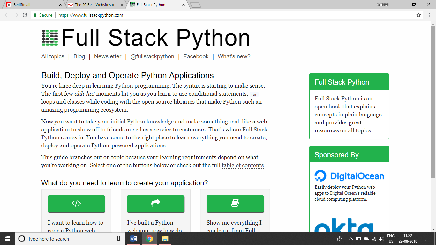
Task: Click the create link in the paragraph
Action: 258,137
